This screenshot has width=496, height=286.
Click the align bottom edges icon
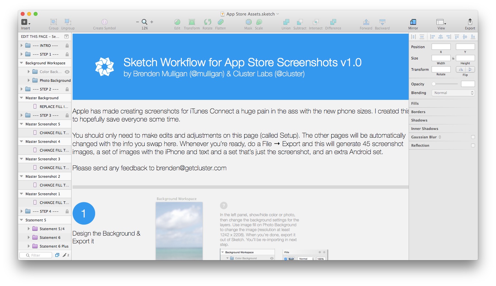[473, 37]
